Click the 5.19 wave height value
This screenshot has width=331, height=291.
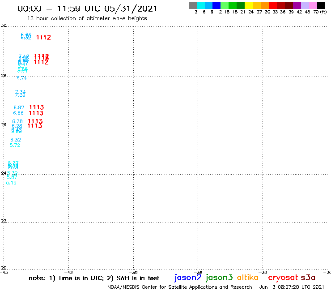[x=11, y=183]
